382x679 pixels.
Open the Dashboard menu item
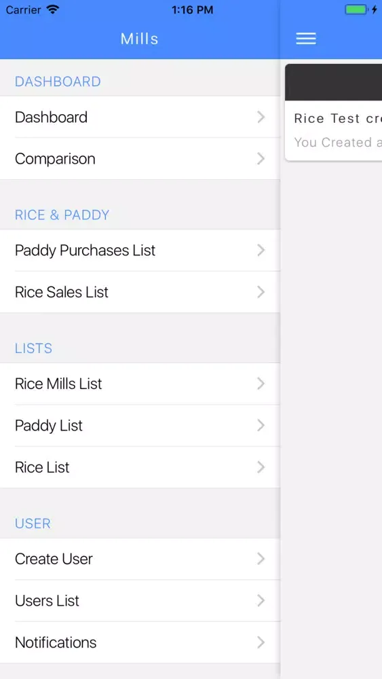140,117
